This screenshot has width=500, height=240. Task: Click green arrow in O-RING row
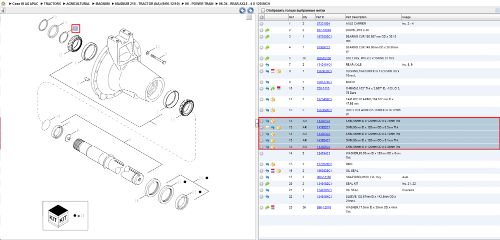click(x=273, y=88)
